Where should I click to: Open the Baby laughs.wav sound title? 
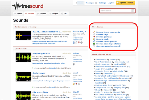41,53
